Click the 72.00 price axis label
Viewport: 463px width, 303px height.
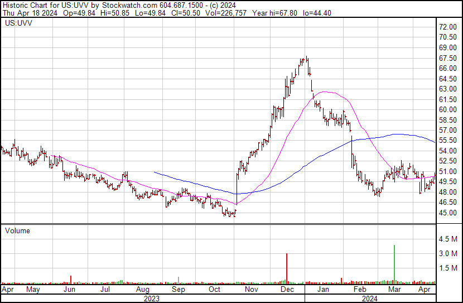coord(448,27)
